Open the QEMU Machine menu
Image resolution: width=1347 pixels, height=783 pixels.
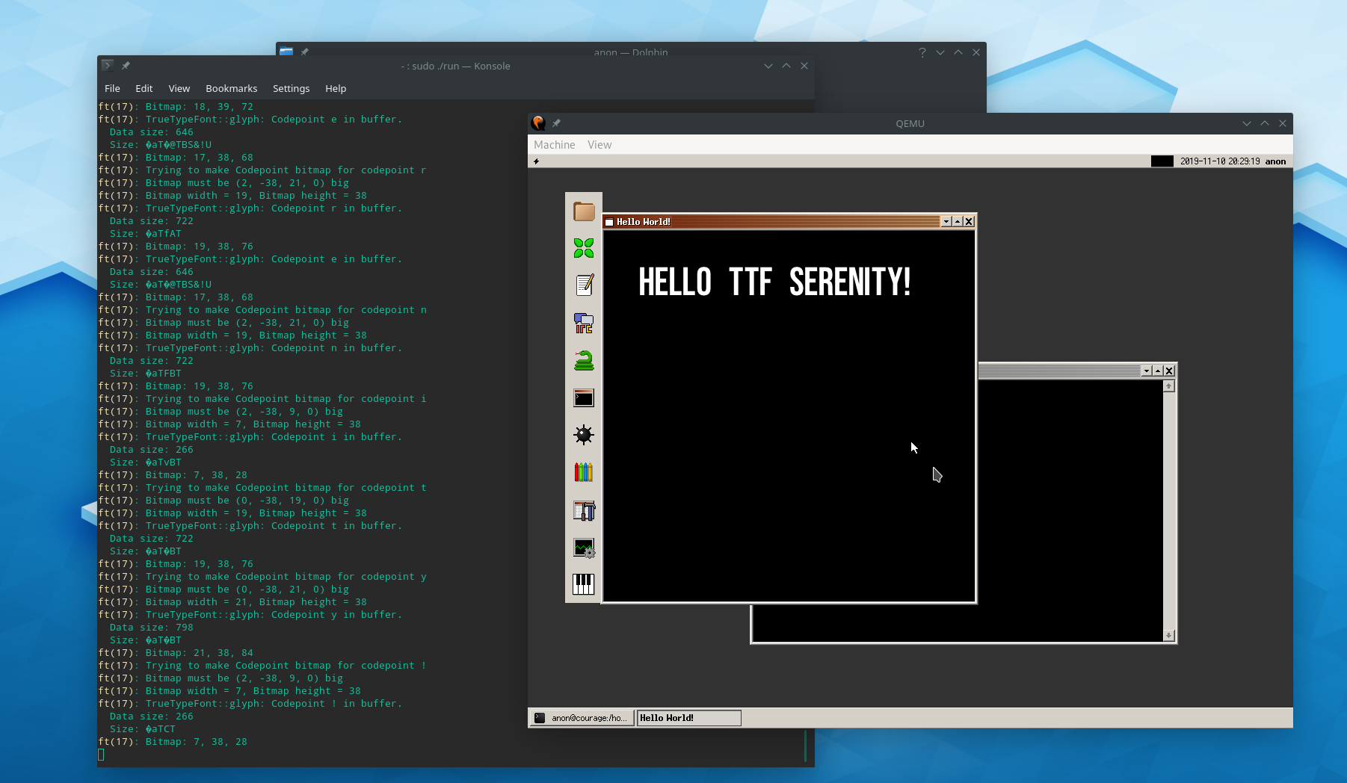coord(555,145)
